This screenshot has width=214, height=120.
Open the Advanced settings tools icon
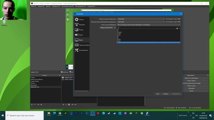(x=77, y=50)
